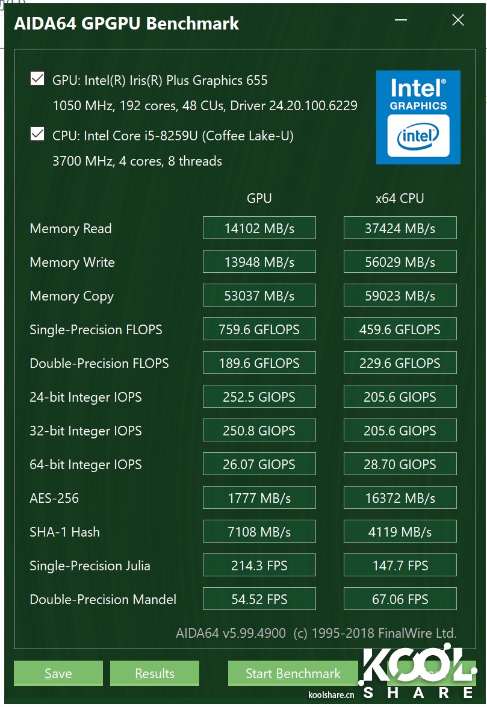Uncheck the CPU checkbox
This screenshot has height=707, width=487.
(x=37, y=134)
